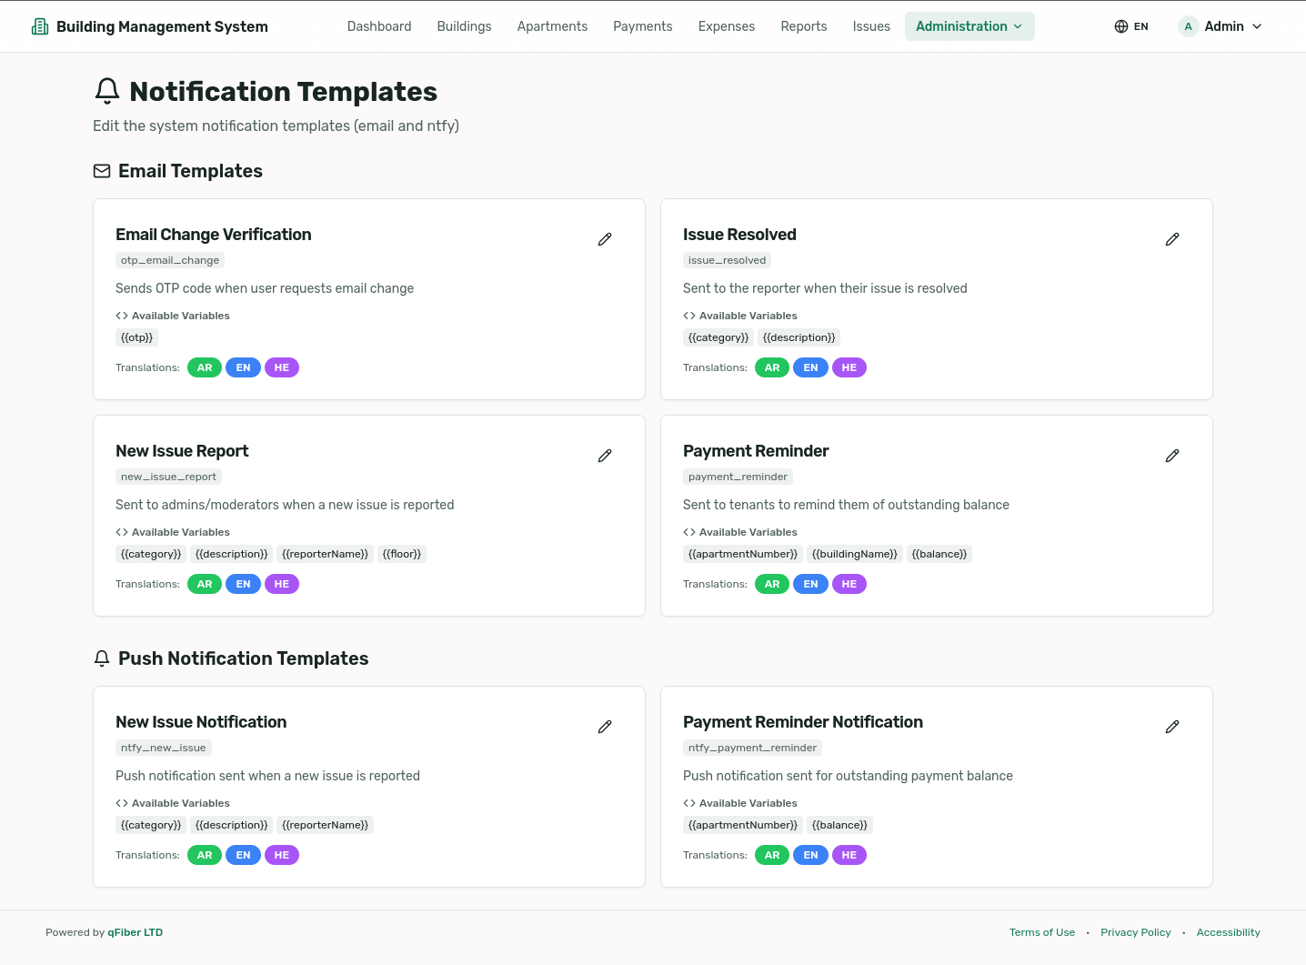This screenshot has width=1306, height=965.
Task: Open the Accessibility footer link
Action: 1228,932
